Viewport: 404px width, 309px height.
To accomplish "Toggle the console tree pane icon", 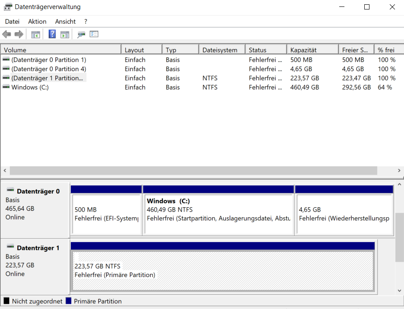I will click(x=35, y=34).
